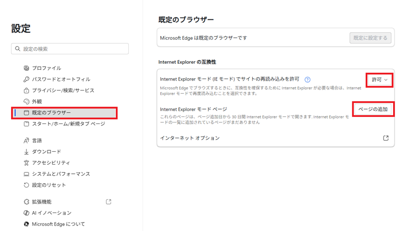Click the appearance icon beside 外観

26,102
